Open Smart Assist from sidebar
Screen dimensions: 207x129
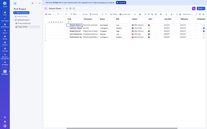pyautogui.click(x=5, y=19)
